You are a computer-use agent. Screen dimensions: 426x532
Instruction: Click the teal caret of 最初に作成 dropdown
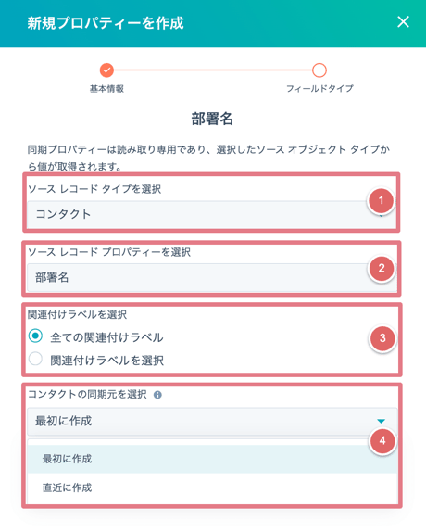(x=382, y=421)
